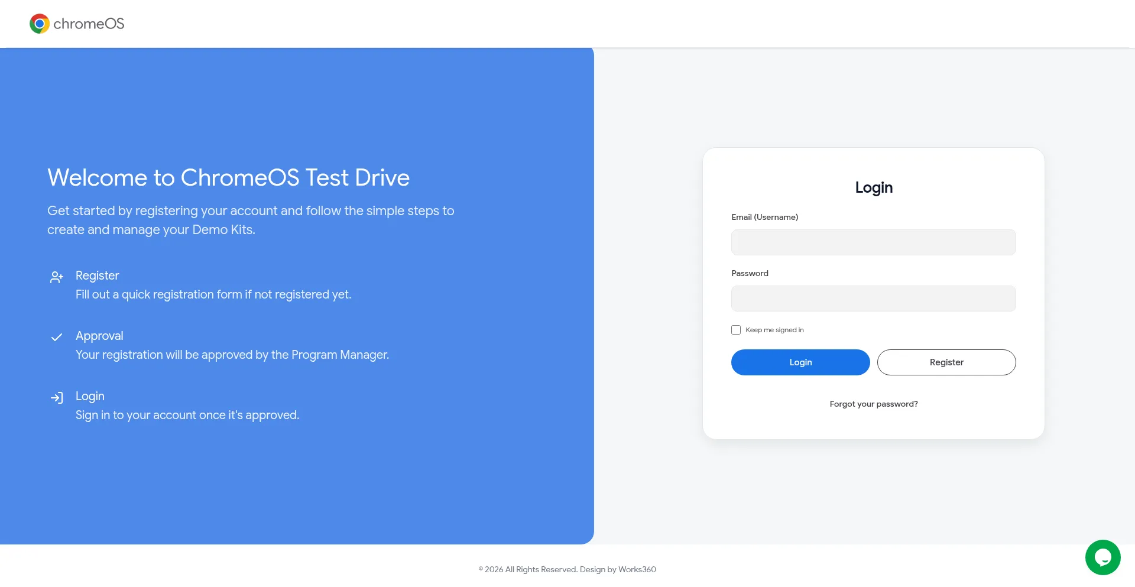Click the Register person-plus icon
This screenshot has width=1135, height=587.
pyautogui.click(x=57, y=277)
